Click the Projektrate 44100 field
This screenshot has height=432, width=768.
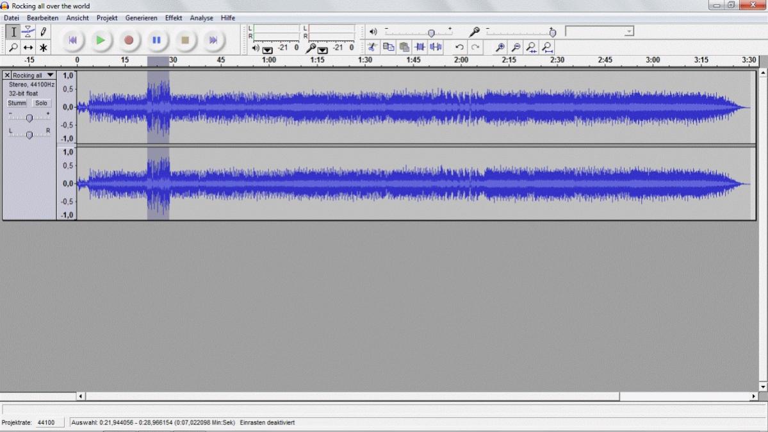tap(49, 422)
